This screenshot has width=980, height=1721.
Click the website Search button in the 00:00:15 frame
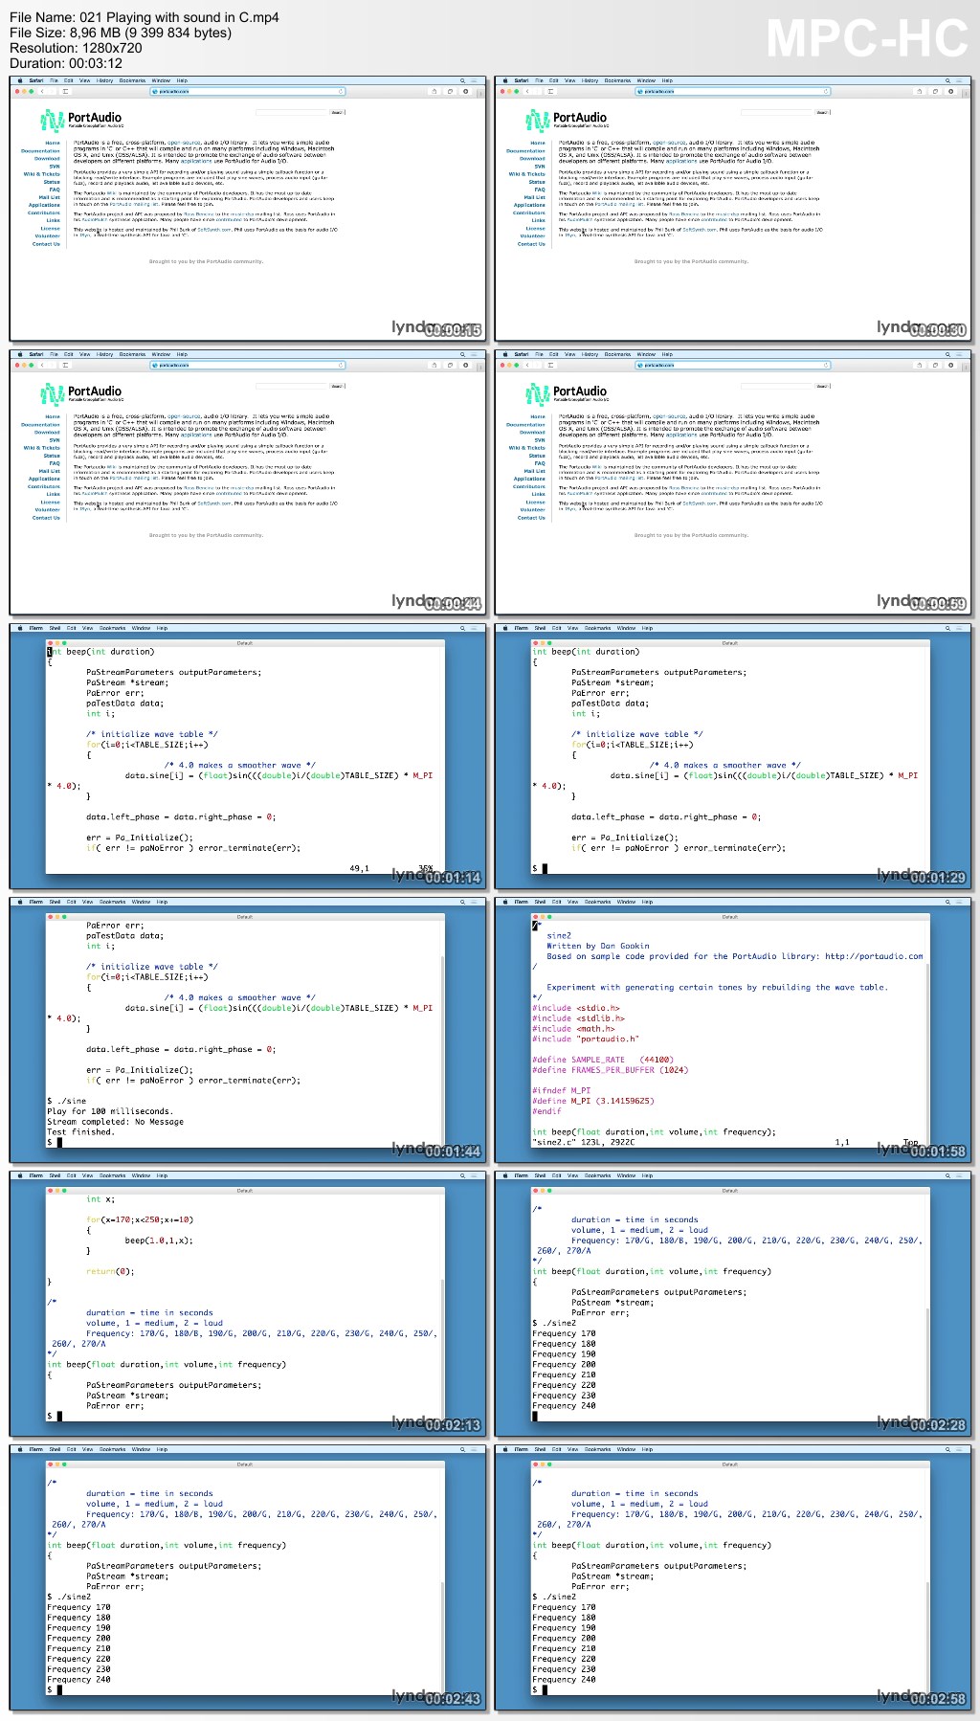[x=337, y=112]
